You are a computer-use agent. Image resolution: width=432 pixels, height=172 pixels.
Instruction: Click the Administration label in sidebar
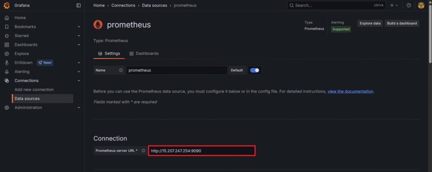(28, 108)
